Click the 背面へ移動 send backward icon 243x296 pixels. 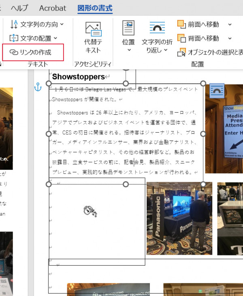tap(181, 38)
